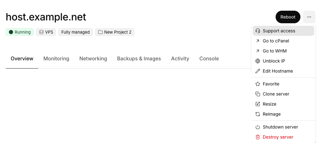Open the Console tab
Viewport: 318px width, 143px height.
[x=209, y=58]
